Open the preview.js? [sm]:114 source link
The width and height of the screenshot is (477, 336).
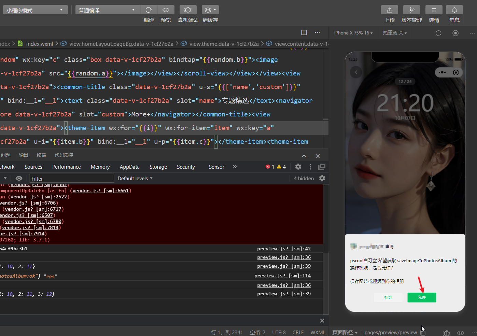[x=283, y=276]
